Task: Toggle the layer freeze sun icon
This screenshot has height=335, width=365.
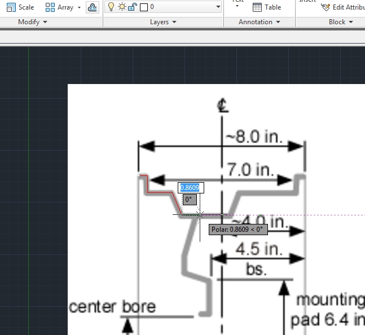Action: click(122, 7)
